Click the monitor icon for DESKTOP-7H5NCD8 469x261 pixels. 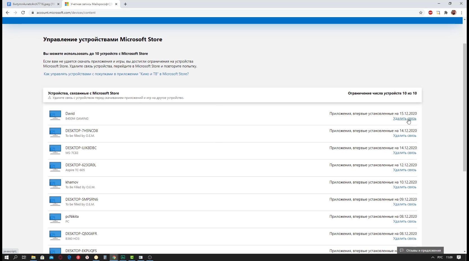point(55,132)
